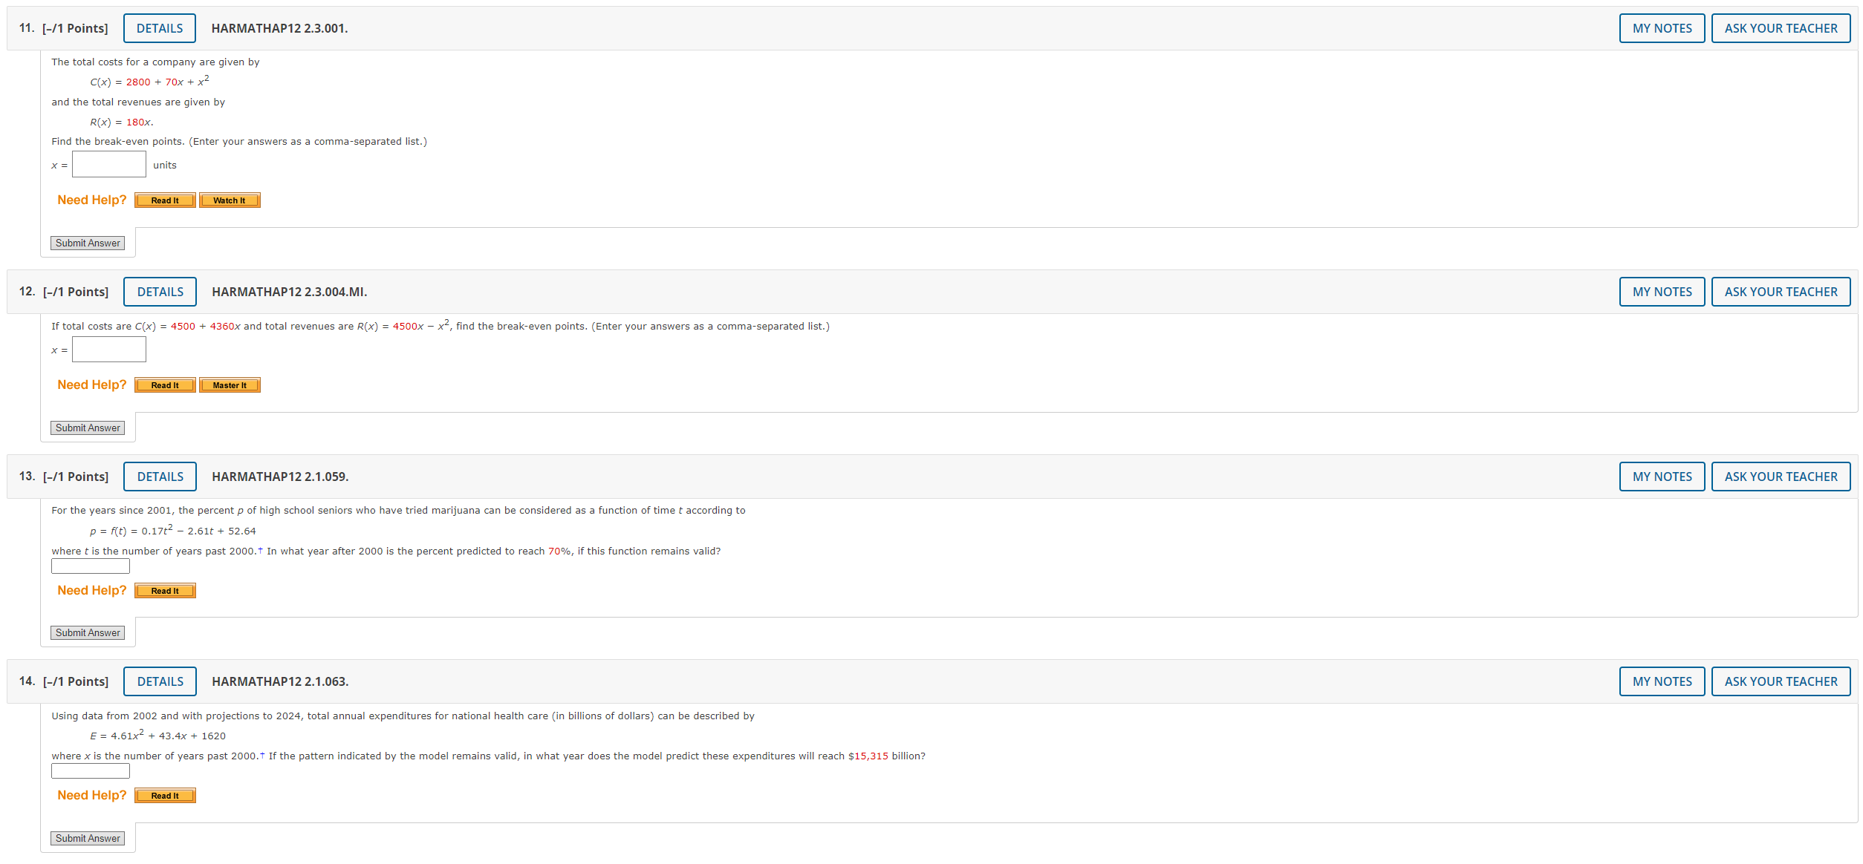Viewport: 1863px width, 864px height.
Task: Click ASK YOUR TEACHER for question 14
Action: [x=1781, y=681]
